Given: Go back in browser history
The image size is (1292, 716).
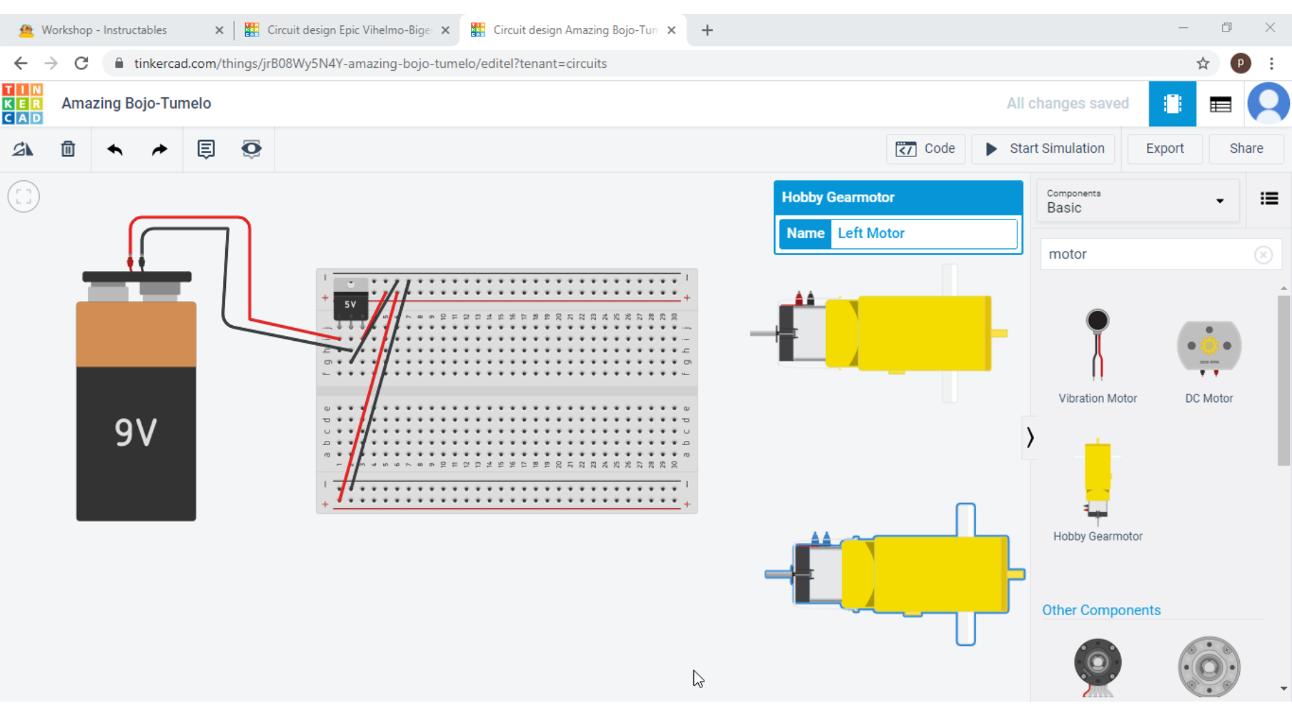Looking at the screenshot, I should pyautogui.click(x=21, y=64).
